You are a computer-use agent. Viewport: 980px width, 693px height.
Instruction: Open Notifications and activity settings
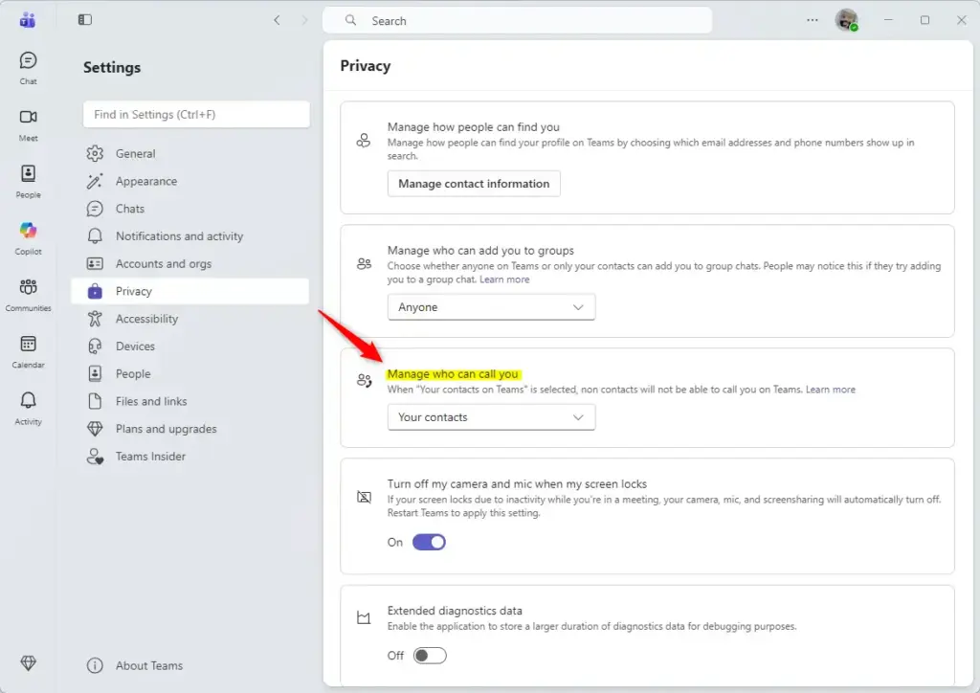(190, 236)
